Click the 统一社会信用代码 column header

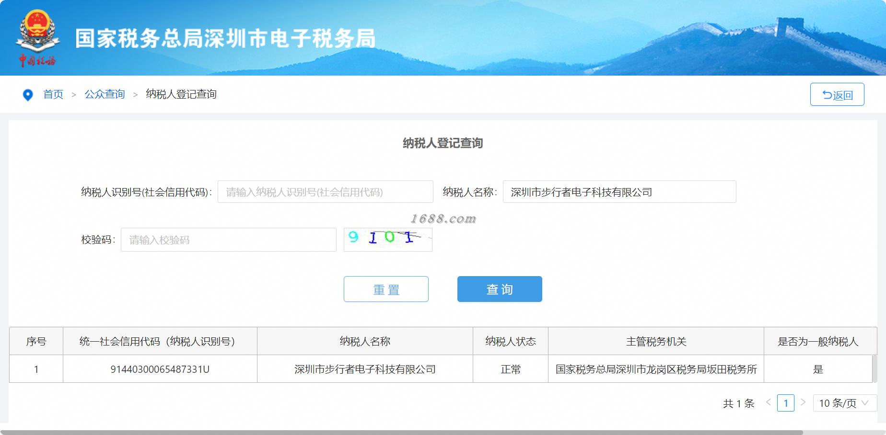point(160,341)
